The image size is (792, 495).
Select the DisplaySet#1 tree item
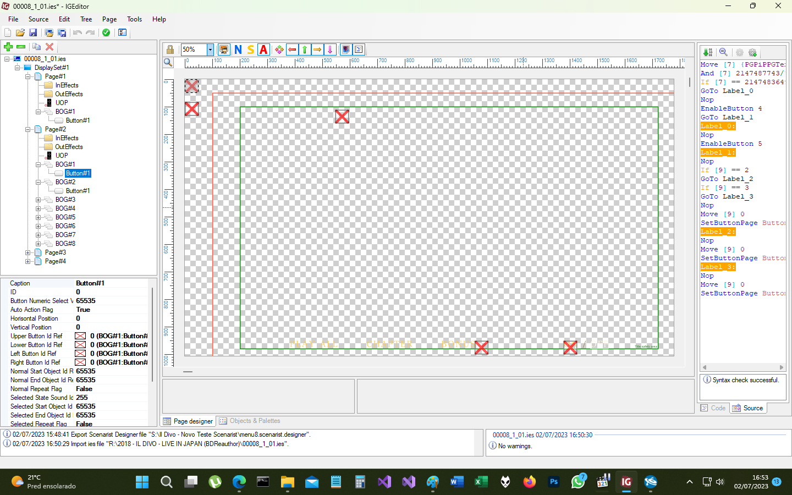click(x=52, y=68)
